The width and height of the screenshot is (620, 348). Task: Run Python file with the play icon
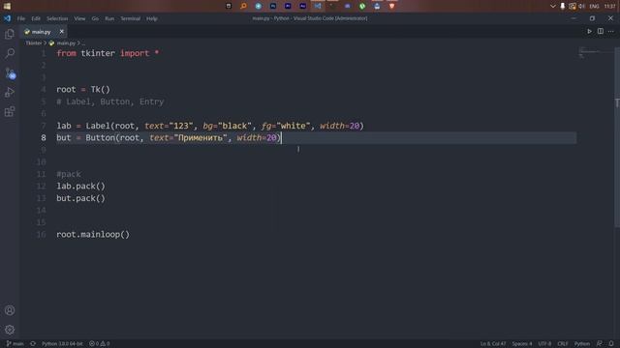click(x=589, y=32)
